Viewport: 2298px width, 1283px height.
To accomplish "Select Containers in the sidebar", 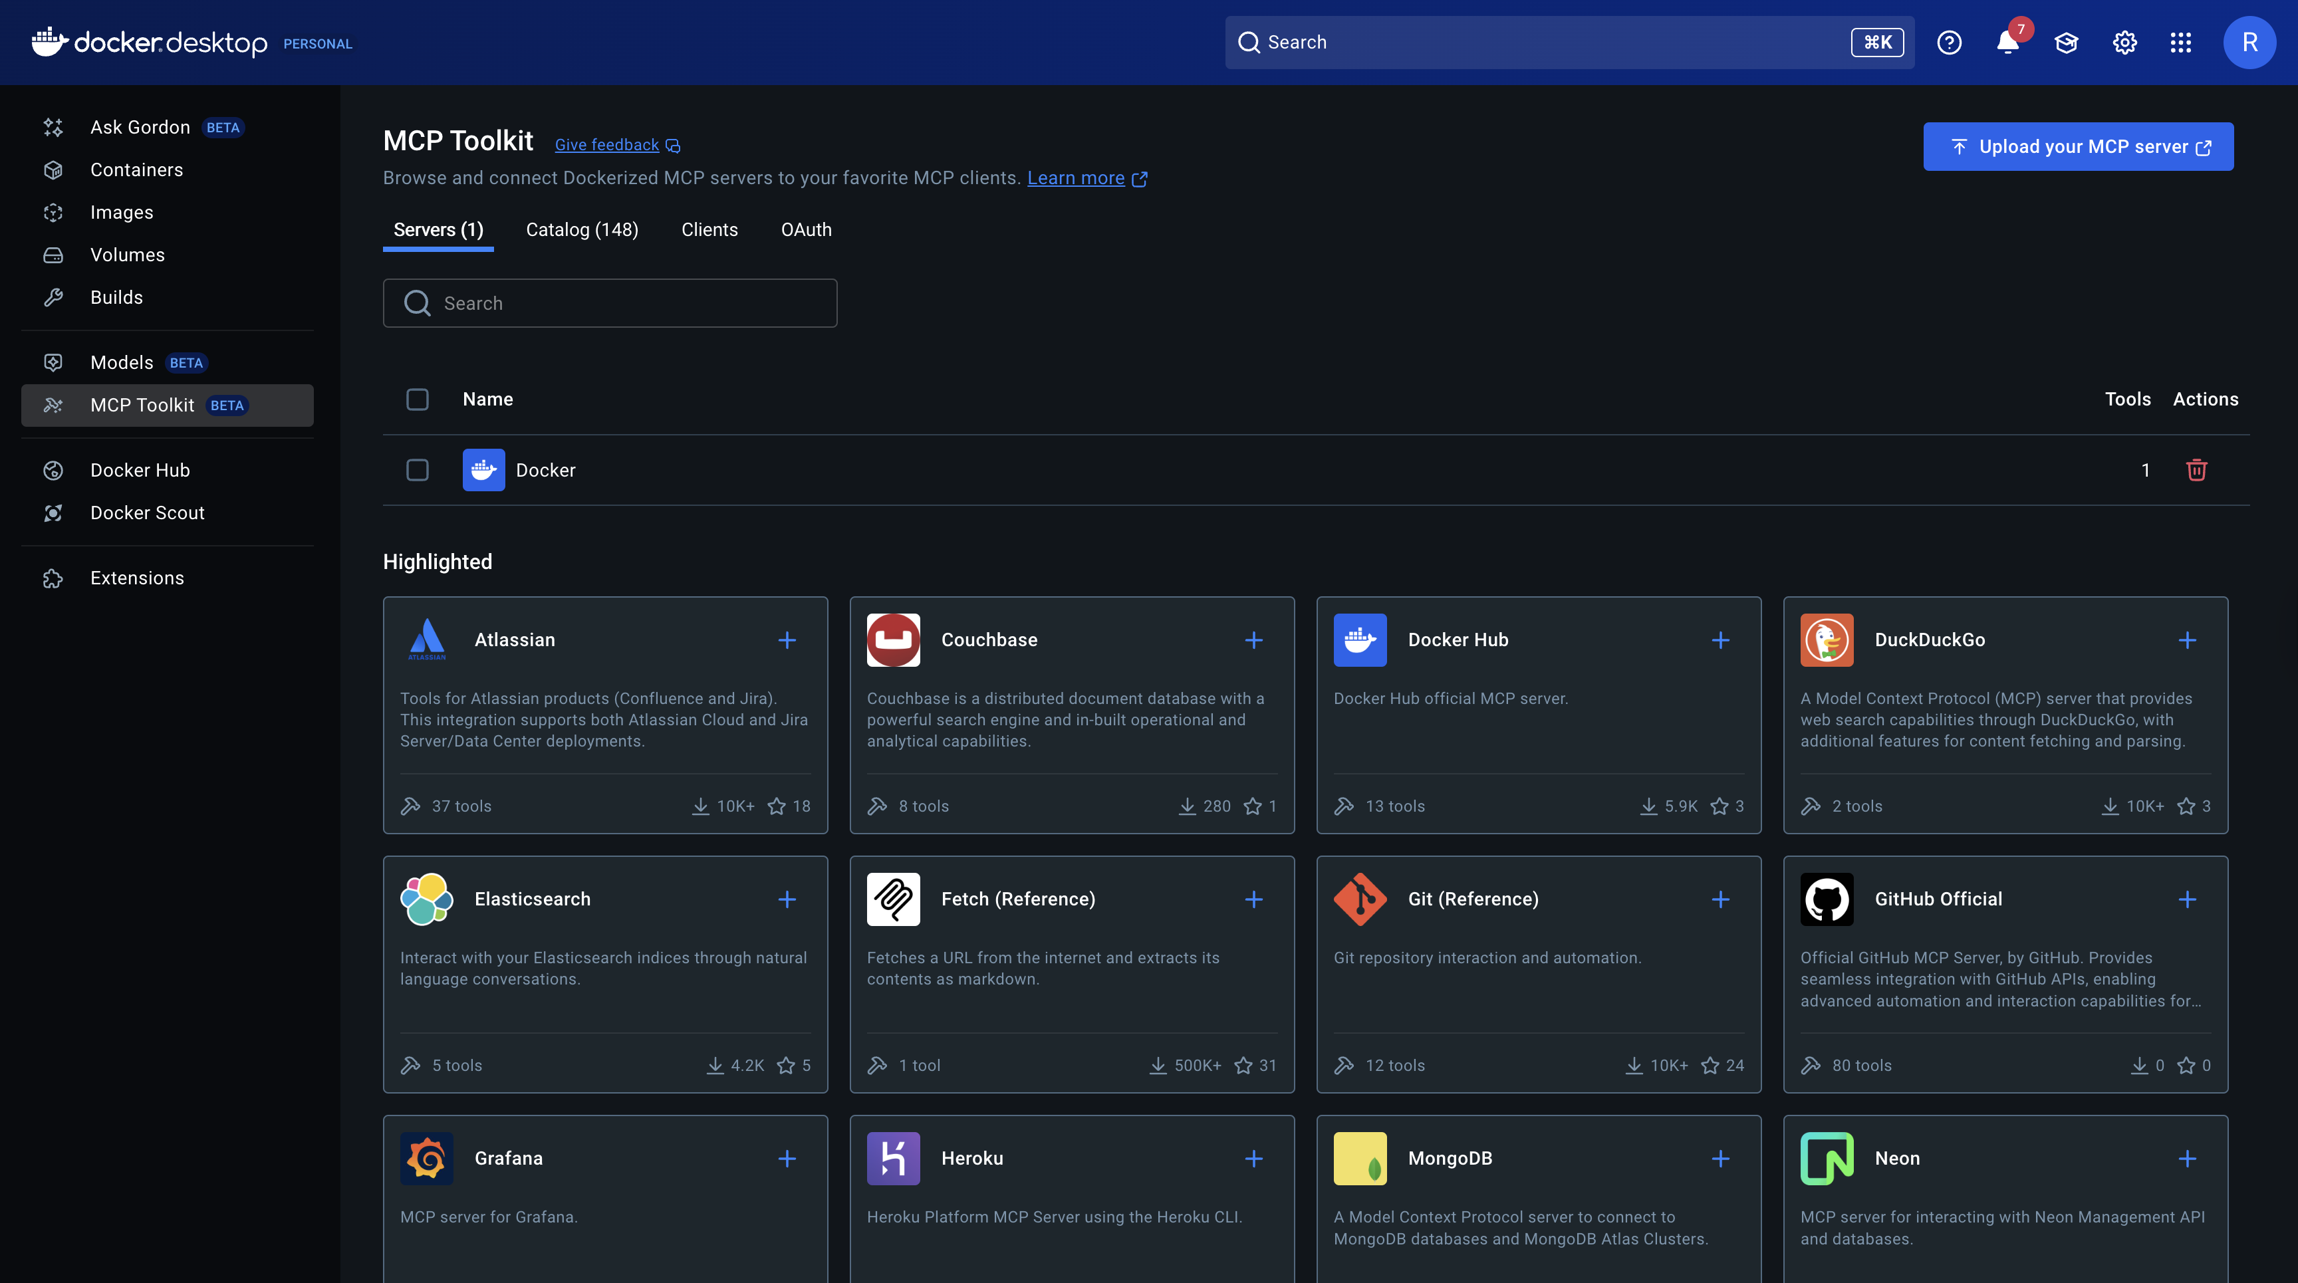I will tap(136, 170).
